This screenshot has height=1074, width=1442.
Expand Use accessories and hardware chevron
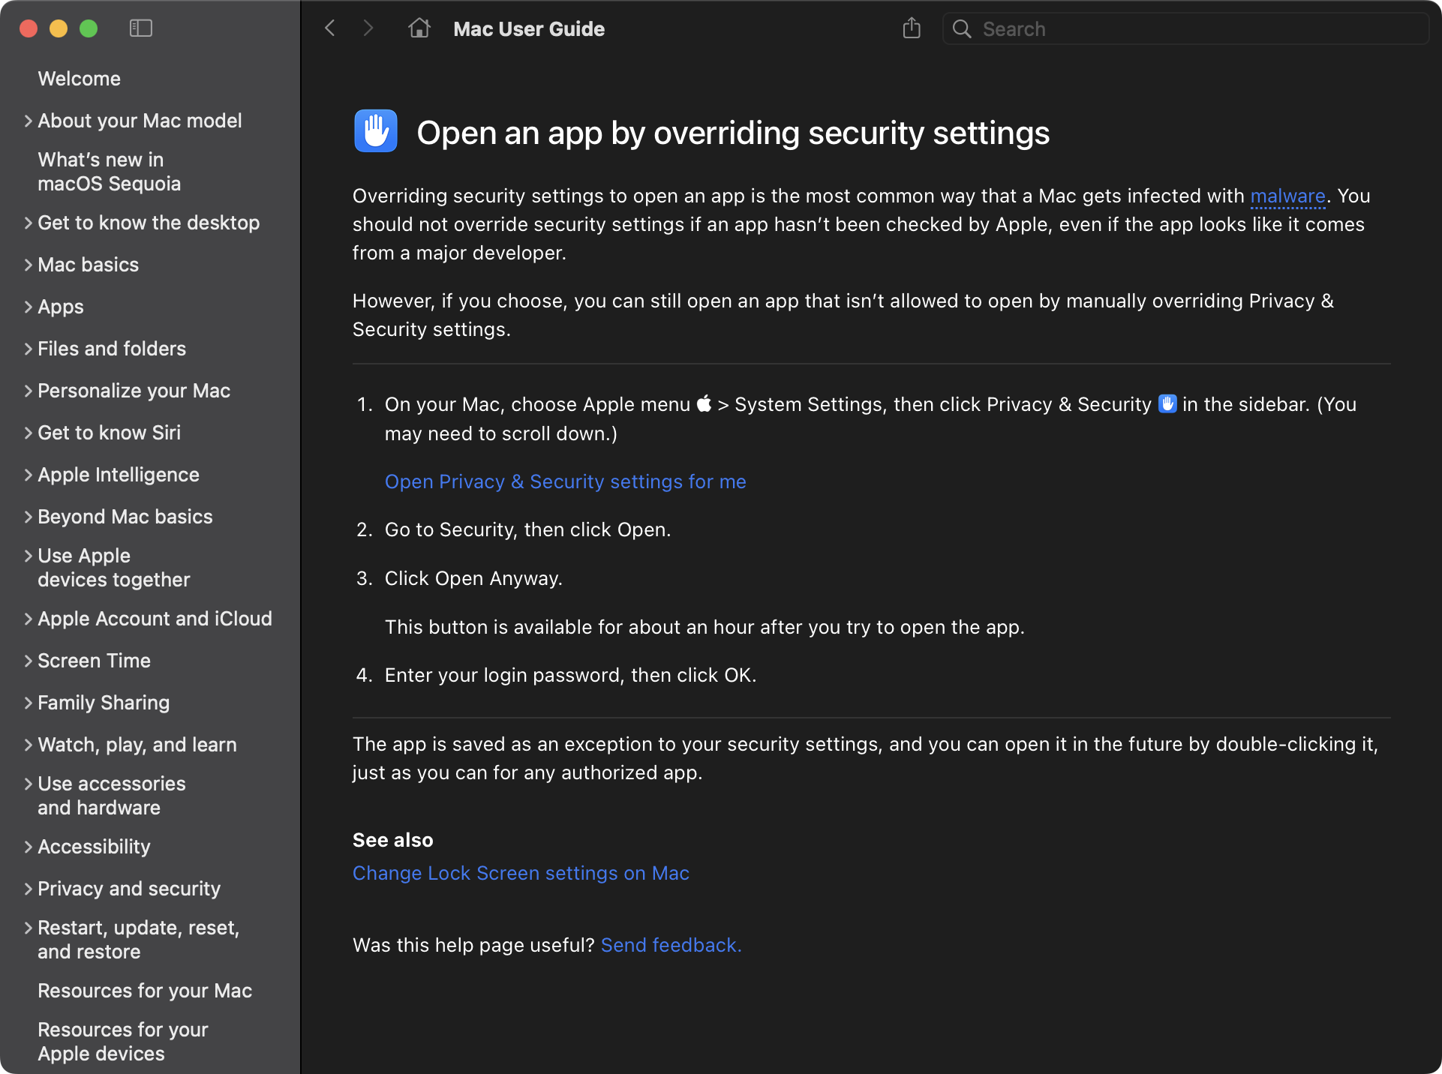point(28,784)
